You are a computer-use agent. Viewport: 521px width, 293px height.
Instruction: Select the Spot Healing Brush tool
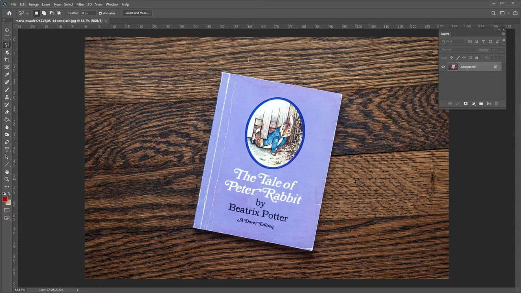point(7,82)
